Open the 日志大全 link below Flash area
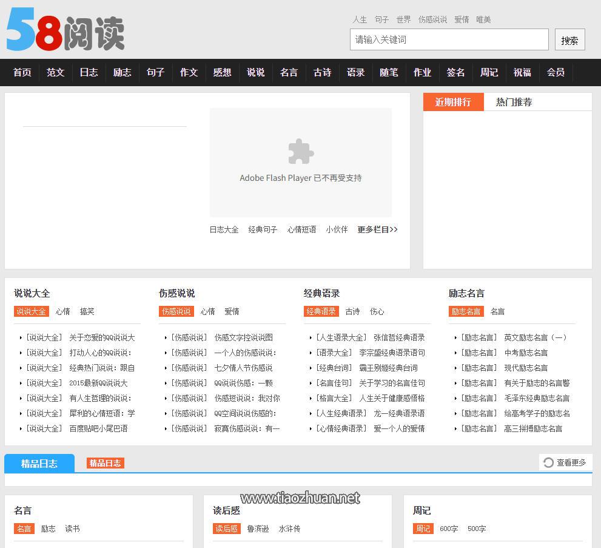601x548 pixels. point(224,229)
